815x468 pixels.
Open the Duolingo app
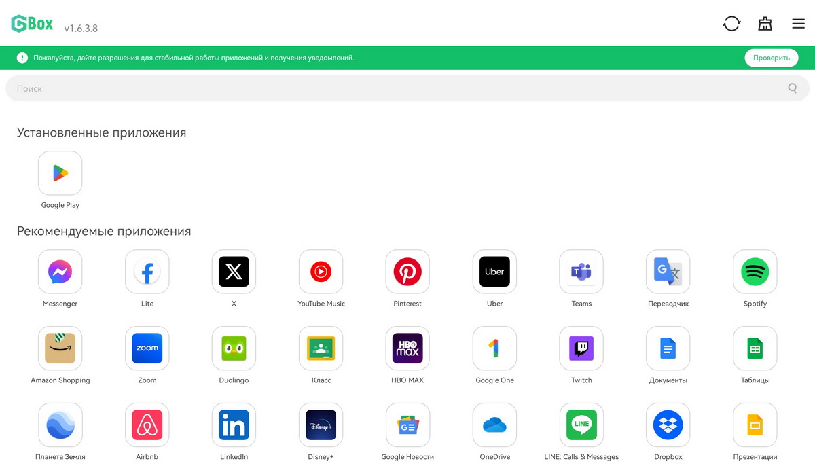pyautogui.click(x=234, y=348)
